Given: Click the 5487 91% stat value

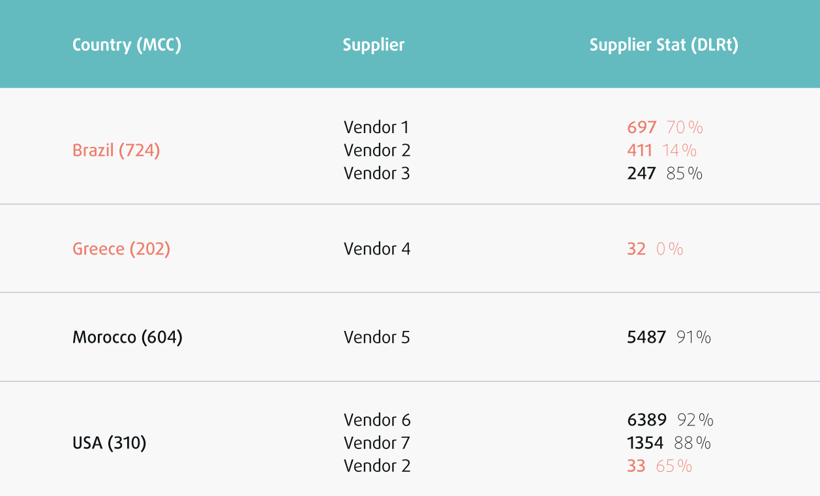Looking at the screenshot, I should [x=669, y=337].
